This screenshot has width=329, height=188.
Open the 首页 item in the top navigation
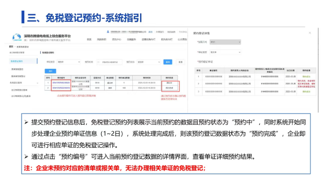[x=89, y=39]
